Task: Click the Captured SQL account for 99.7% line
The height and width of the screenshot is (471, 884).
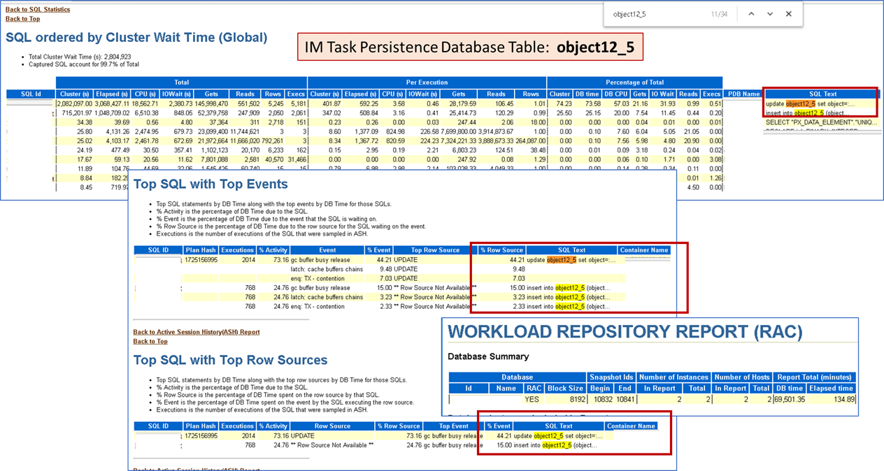Action: (84, 64)
